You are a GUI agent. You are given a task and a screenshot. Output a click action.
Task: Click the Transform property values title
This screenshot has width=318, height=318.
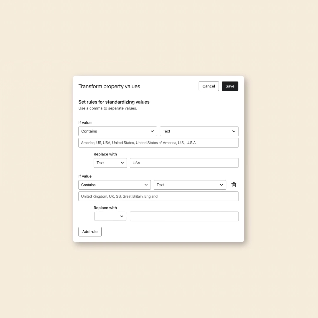[109, 86]
